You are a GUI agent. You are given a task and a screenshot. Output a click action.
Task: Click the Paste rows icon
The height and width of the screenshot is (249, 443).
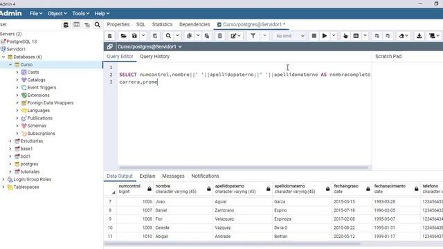coord(207,36)
